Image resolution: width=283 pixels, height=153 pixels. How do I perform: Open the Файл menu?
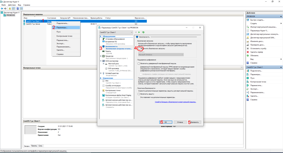pos(4,5)
